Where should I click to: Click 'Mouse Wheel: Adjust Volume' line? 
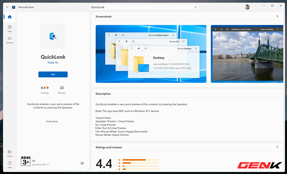point(112,135)
